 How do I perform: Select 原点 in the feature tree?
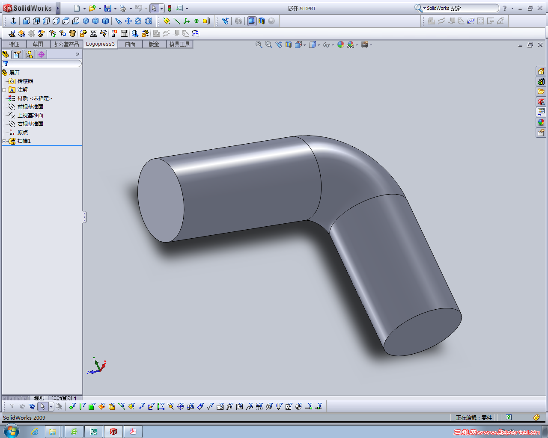23,133
